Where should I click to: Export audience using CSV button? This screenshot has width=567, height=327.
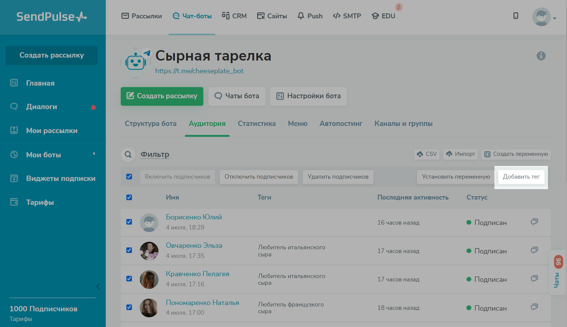tap(426, 154)
